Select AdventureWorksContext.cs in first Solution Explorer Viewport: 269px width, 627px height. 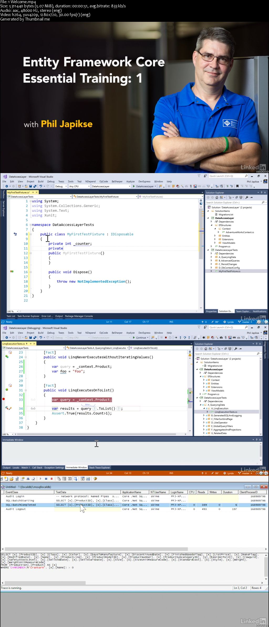[x=240, y=232]
